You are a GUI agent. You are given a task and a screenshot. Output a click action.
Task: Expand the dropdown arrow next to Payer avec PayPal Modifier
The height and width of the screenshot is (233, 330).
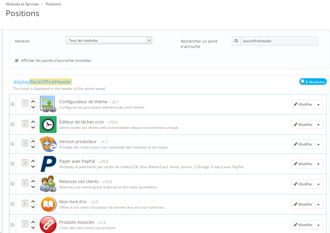pyautogui.click(x=318, y=164)
